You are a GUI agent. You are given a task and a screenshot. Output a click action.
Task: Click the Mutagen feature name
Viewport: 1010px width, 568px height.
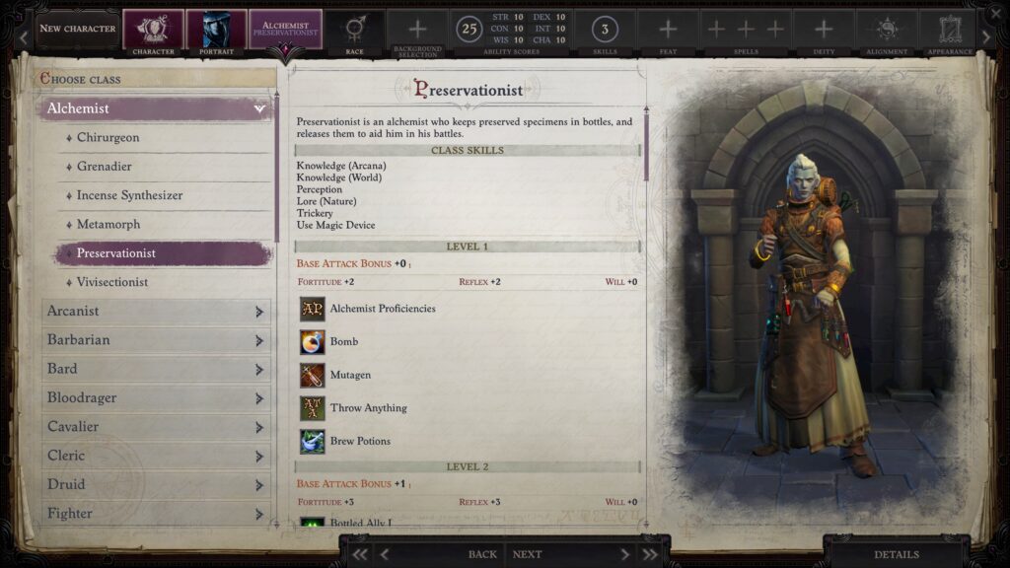point(350,375)
